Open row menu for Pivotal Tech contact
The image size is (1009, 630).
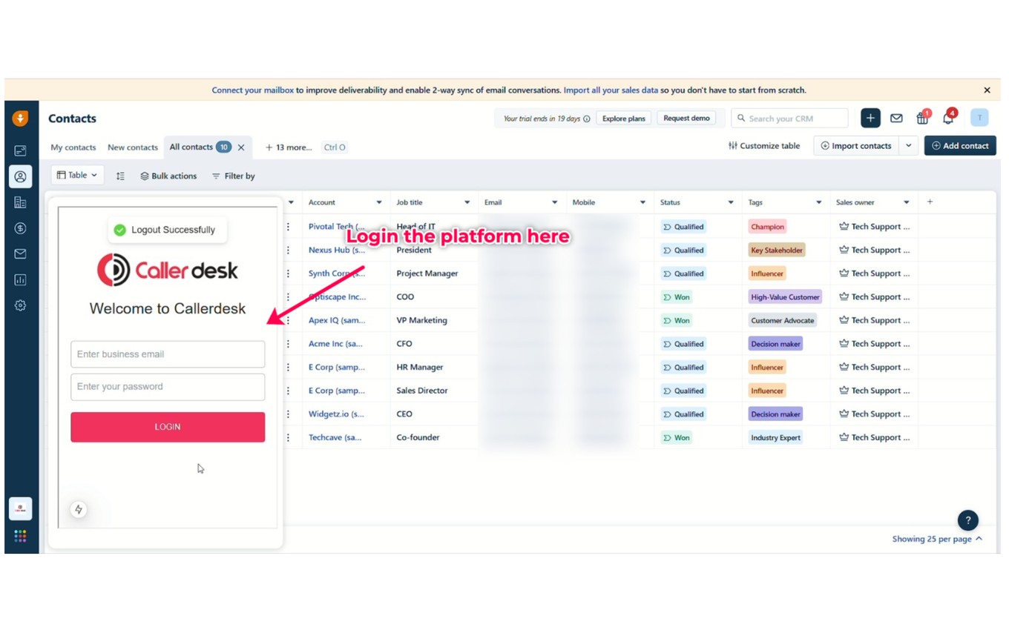289,227
